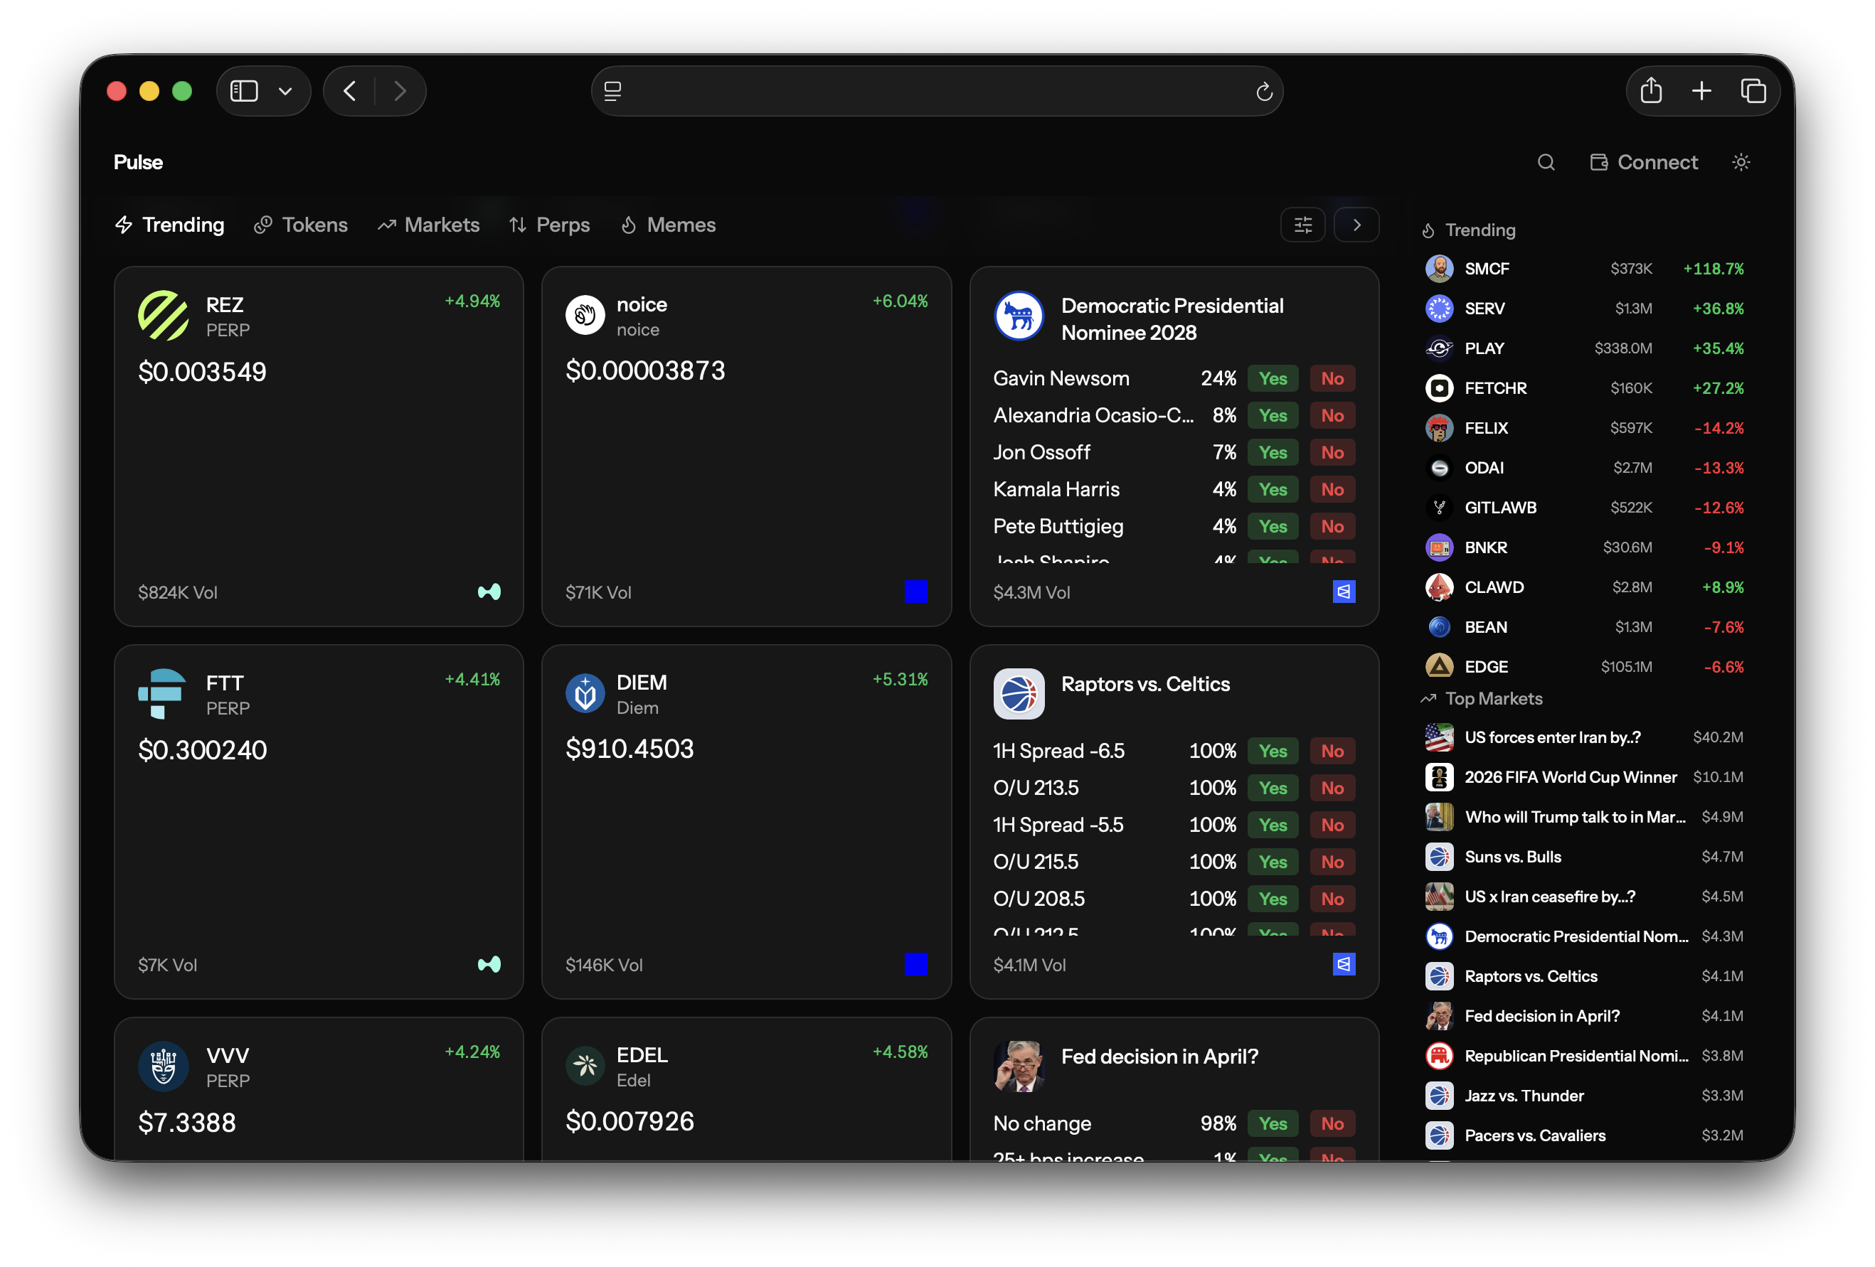Click the browser address bar

[936, 91]
